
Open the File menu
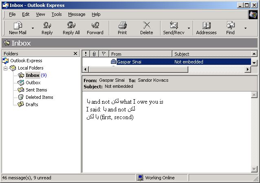coord(12,14)
